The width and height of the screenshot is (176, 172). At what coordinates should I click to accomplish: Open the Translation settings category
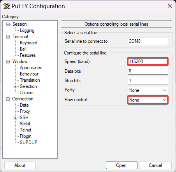coord(30,80)
